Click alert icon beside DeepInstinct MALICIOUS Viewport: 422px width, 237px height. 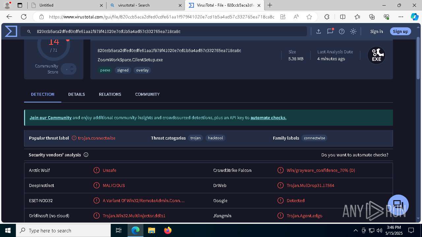(x=97, y=185)
